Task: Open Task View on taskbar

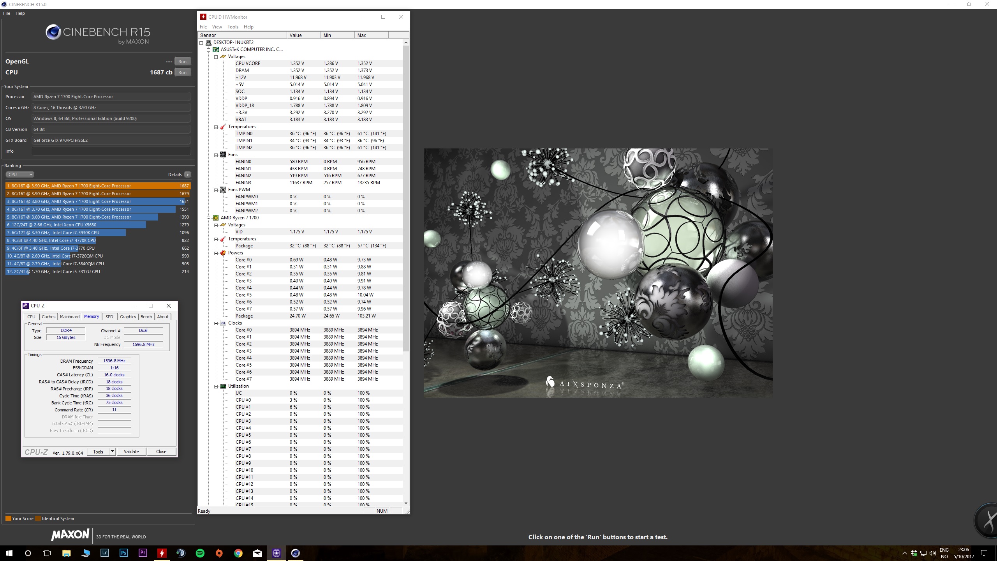Action: click(47, 553)
